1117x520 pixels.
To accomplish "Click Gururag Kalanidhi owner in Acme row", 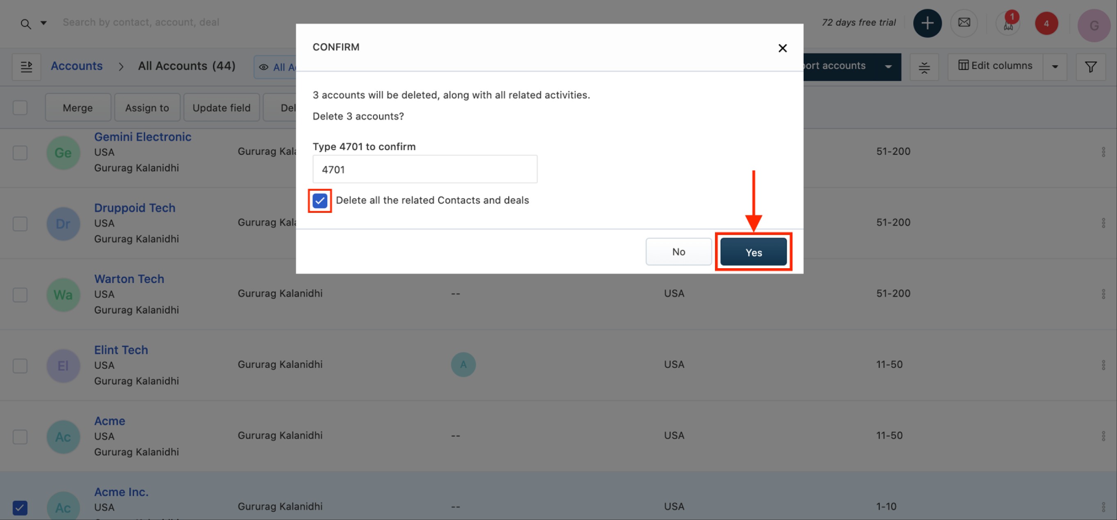I will [x=280, y=436].
